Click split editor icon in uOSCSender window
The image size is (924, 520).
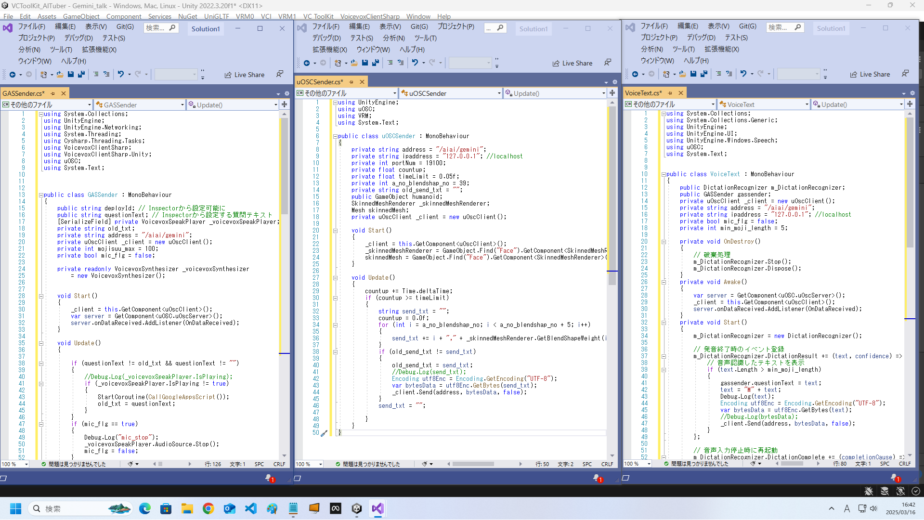click(612, 93)
